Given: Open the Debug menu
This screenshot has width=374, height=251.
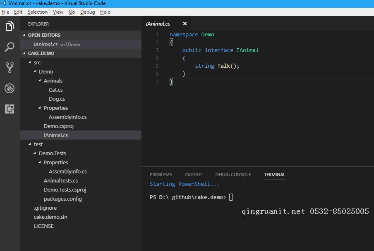Looking at the screenshot, I should [x=87, y=12].
